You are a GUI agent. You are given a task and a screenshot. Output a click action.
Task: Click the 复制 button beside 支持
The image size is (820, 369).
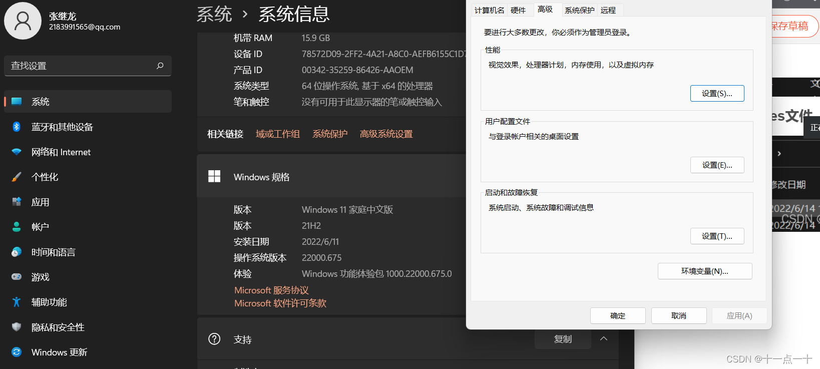(x=563, y=339)
